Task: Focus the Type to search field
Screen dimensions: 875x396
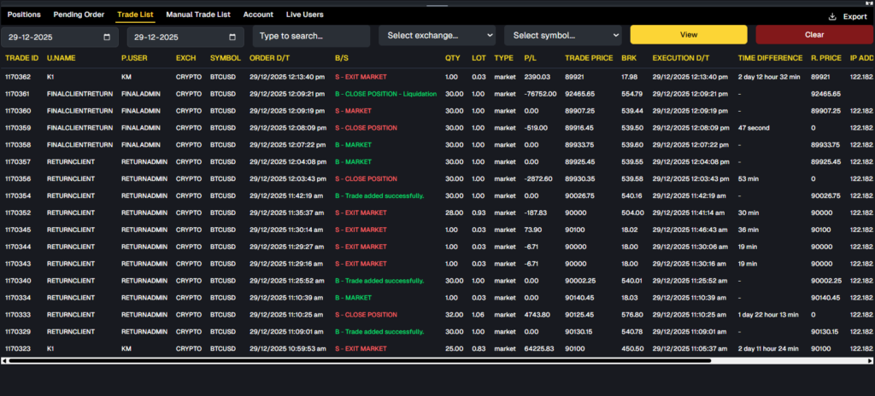Action: point(311,36)
